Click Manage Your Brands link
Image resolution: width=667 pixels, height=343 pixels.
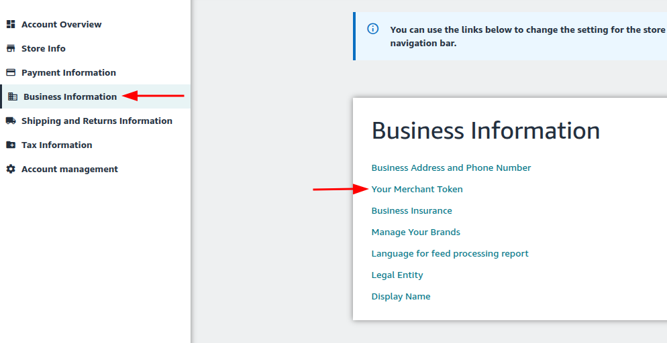point(415,232)
